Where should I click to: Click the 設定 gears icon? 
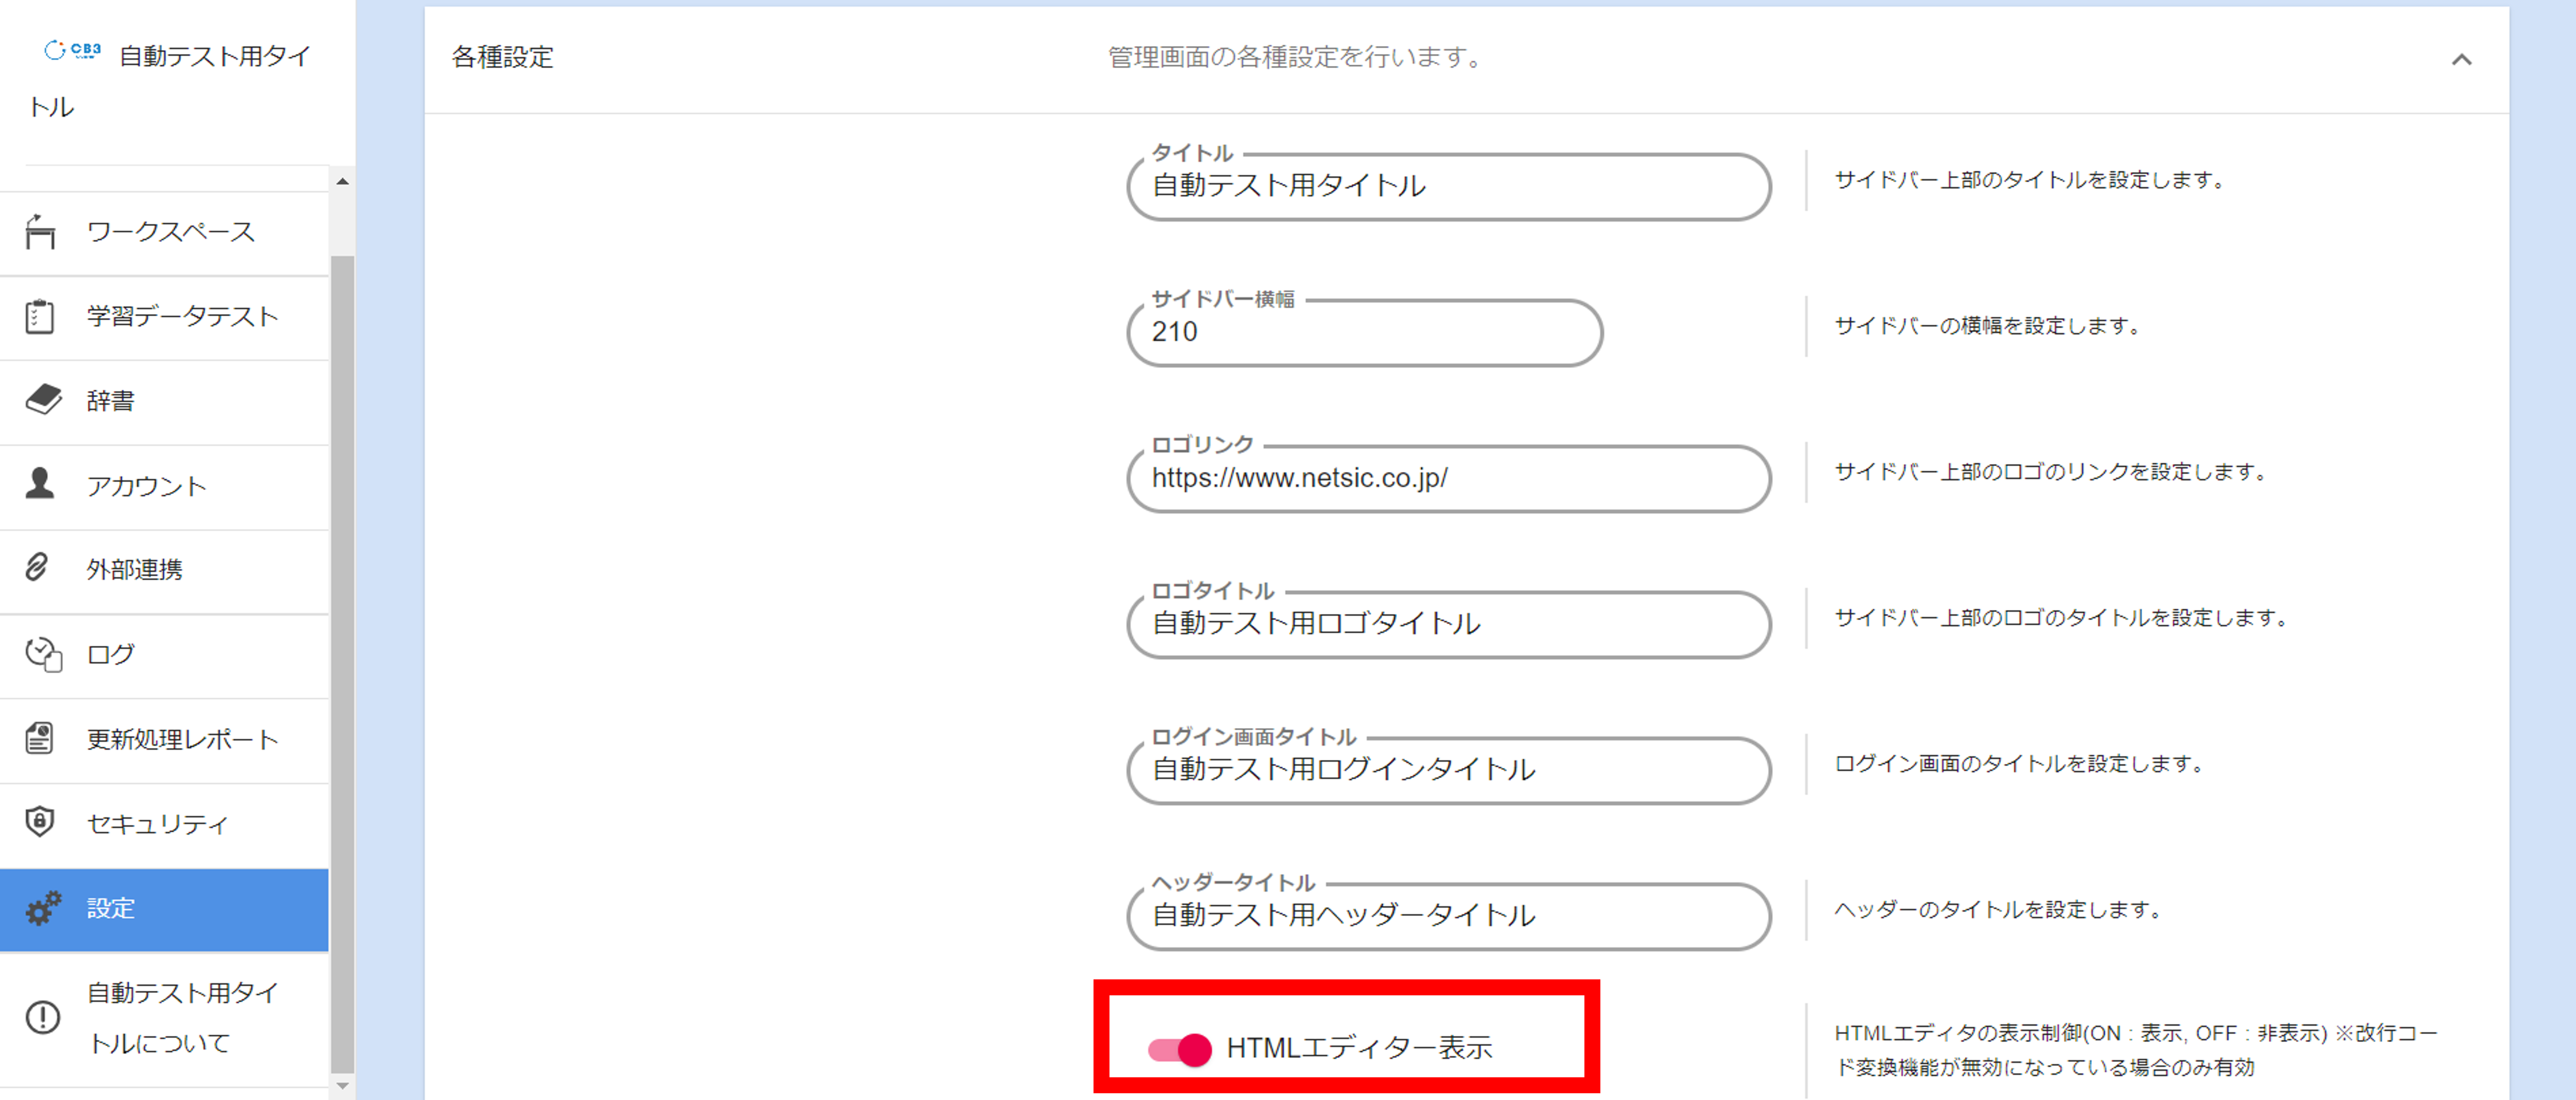pos(43,908)
